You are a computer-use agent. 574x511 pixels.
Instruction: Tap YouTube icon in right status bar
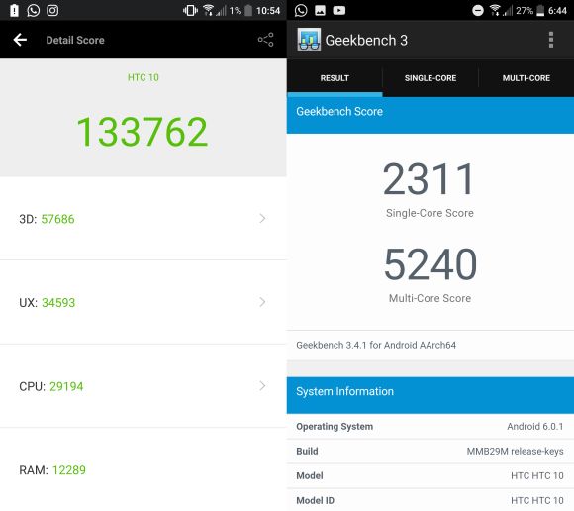(339, 10)
